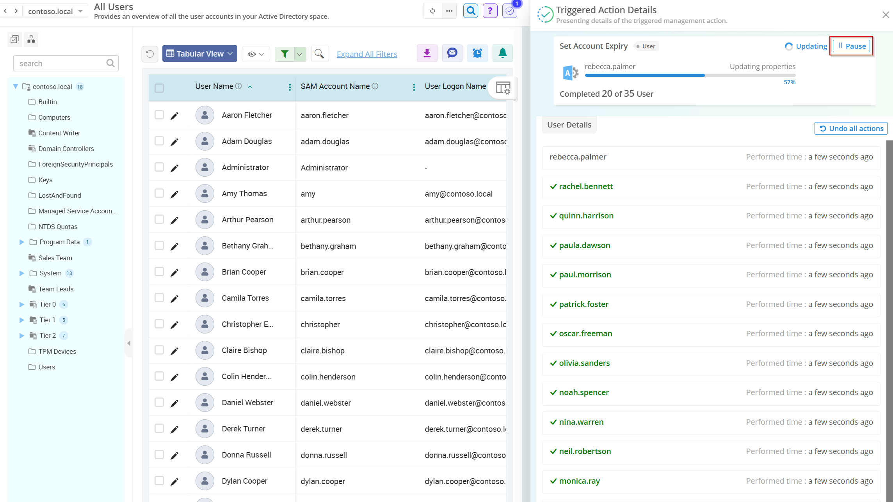Edit Aaron Fletcher with pencil icon

[x=174, y=115]
